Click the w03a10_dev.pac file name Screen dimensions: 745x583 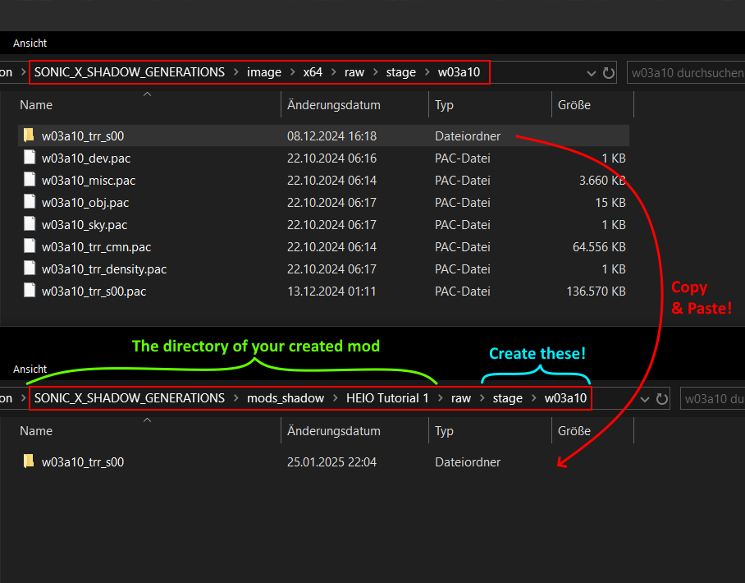tap(86, 158)
